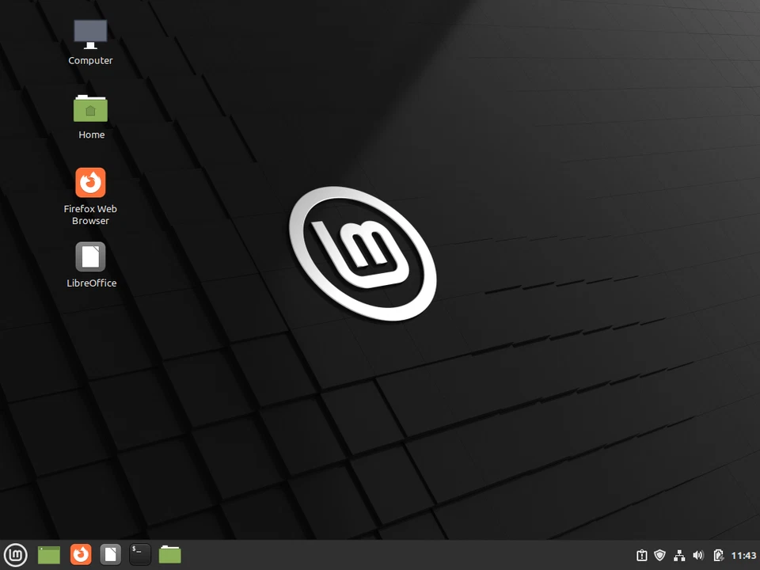Open the file manager from the taskbar
Screen dimensions: 760x570
point(170,554)
